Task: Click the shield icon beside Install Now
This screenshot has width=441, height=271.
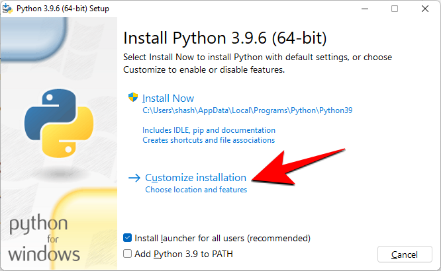Action: [132, 98]
